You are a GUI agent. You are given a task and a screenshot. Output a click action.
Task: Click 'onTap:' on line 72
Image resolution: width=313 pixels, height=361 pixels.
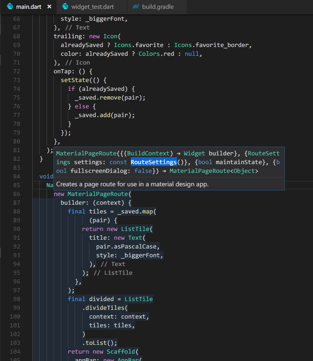(x=64, y=71)
